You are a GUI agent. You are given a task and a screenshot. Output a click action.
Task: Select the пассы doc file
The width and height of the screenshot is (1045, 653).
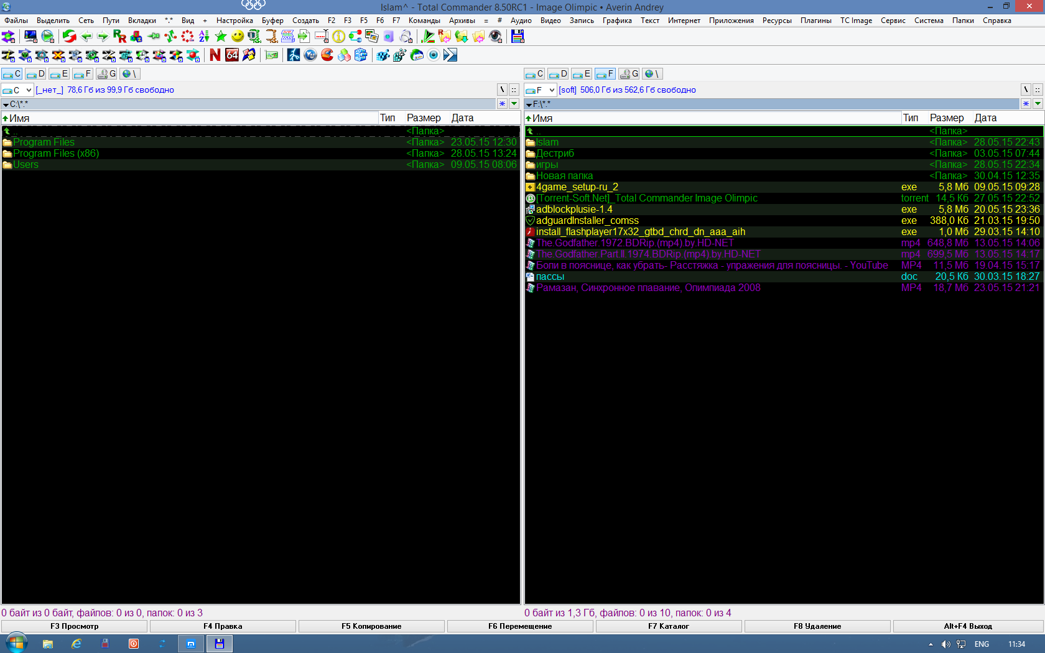(784, 277)
